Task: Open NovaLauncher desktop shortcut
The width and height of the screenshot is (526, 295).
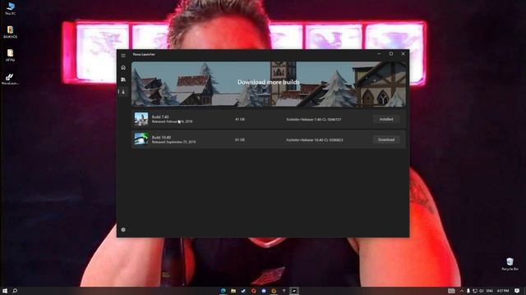Action: (x=10, y=79)
